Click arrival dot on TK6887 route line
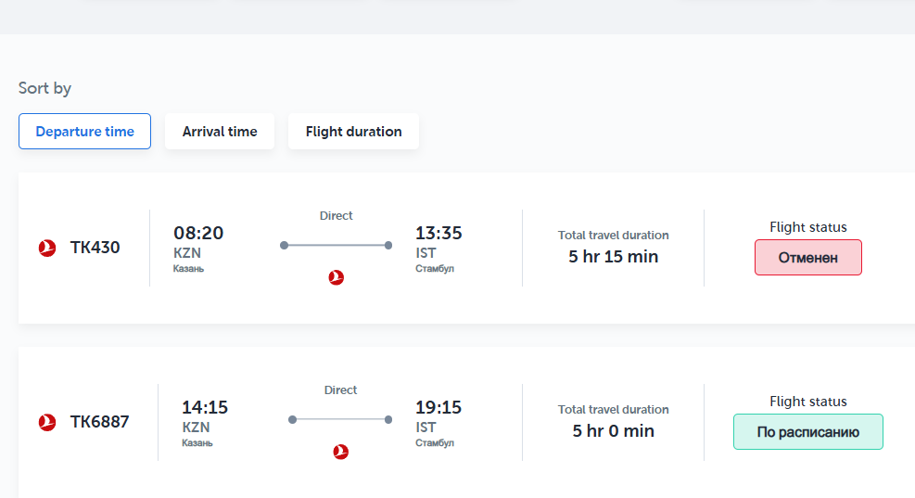Screen dimensions: 915x498 click(388, 419)
